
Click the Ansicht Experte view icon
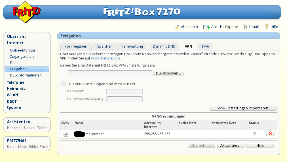pyautogui.click(x=206, y=27)
